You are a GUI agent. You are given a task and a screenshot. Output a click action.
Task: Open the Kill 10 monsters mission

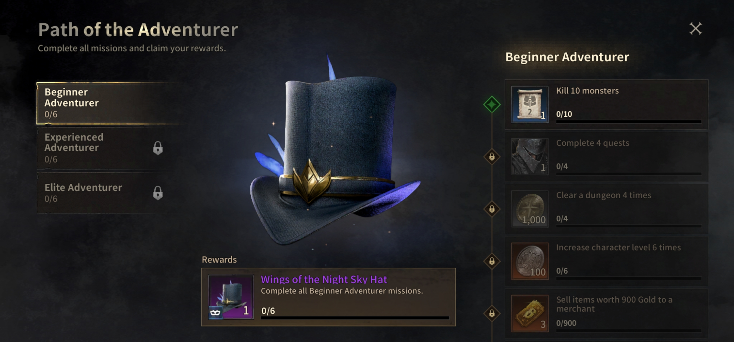(606, 104)
